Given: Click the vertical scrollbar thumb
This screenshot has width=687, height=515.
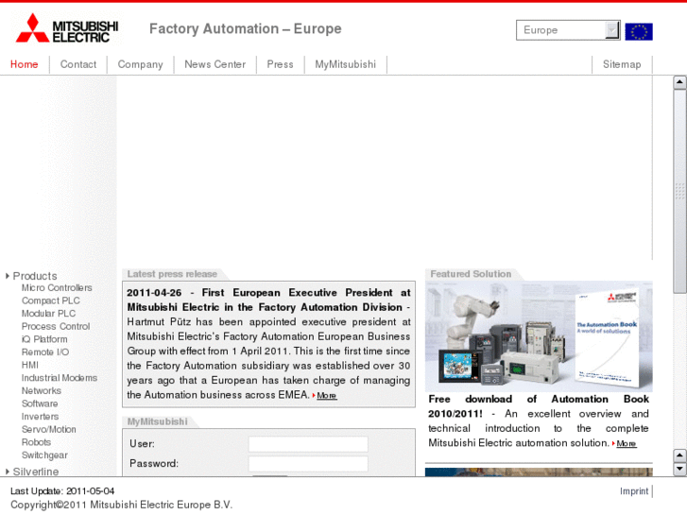Looking at the screenshot, I should [679, 191].
